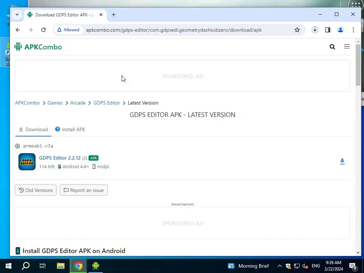
Task: Follow the GDPS Editor breadcrumb link
Action: (x=107, y=103)
